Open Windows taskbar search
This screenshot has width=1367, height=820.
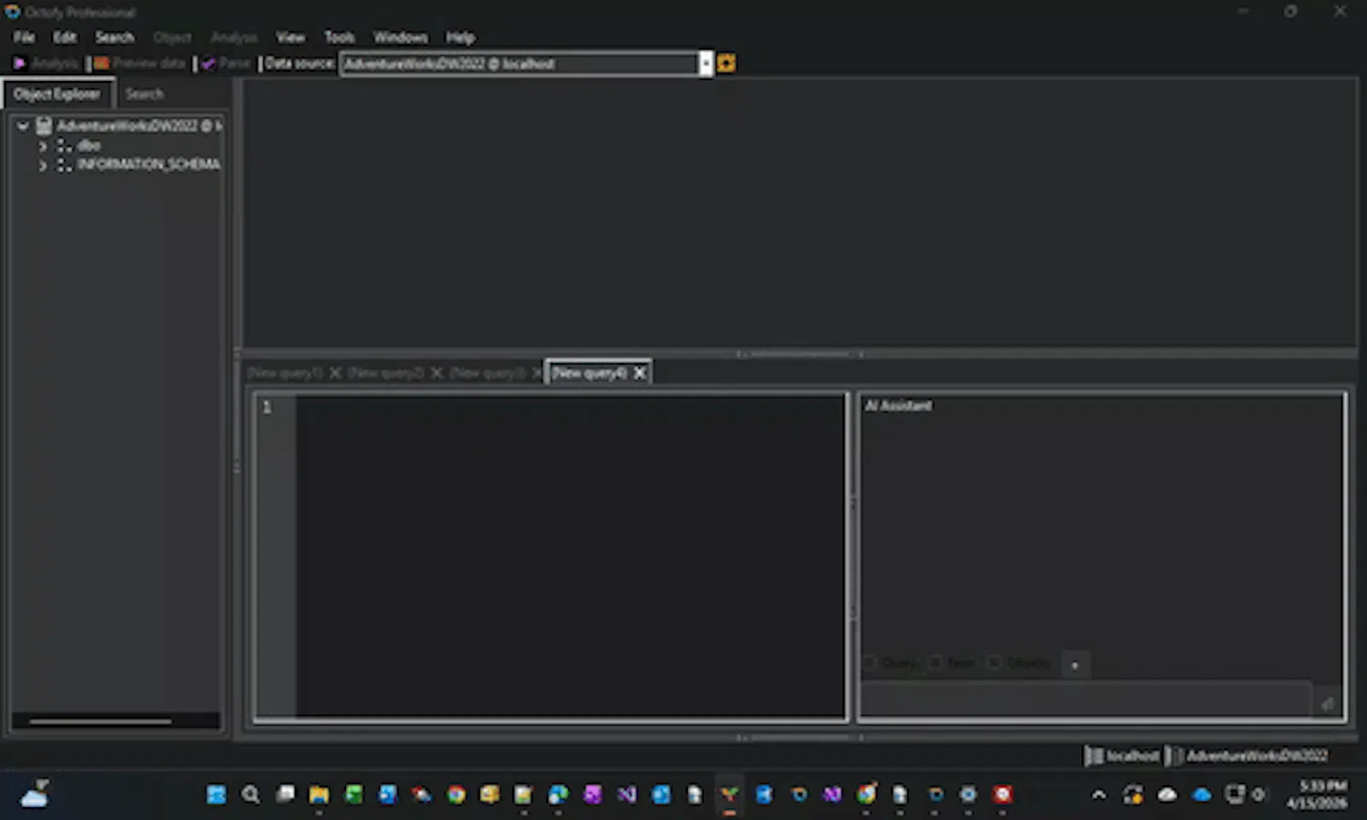pos(250,794)
